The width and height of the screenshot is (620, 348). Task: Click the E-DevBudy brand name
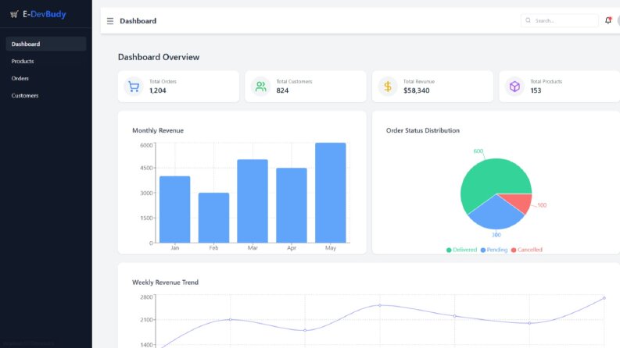pos(45,14)
